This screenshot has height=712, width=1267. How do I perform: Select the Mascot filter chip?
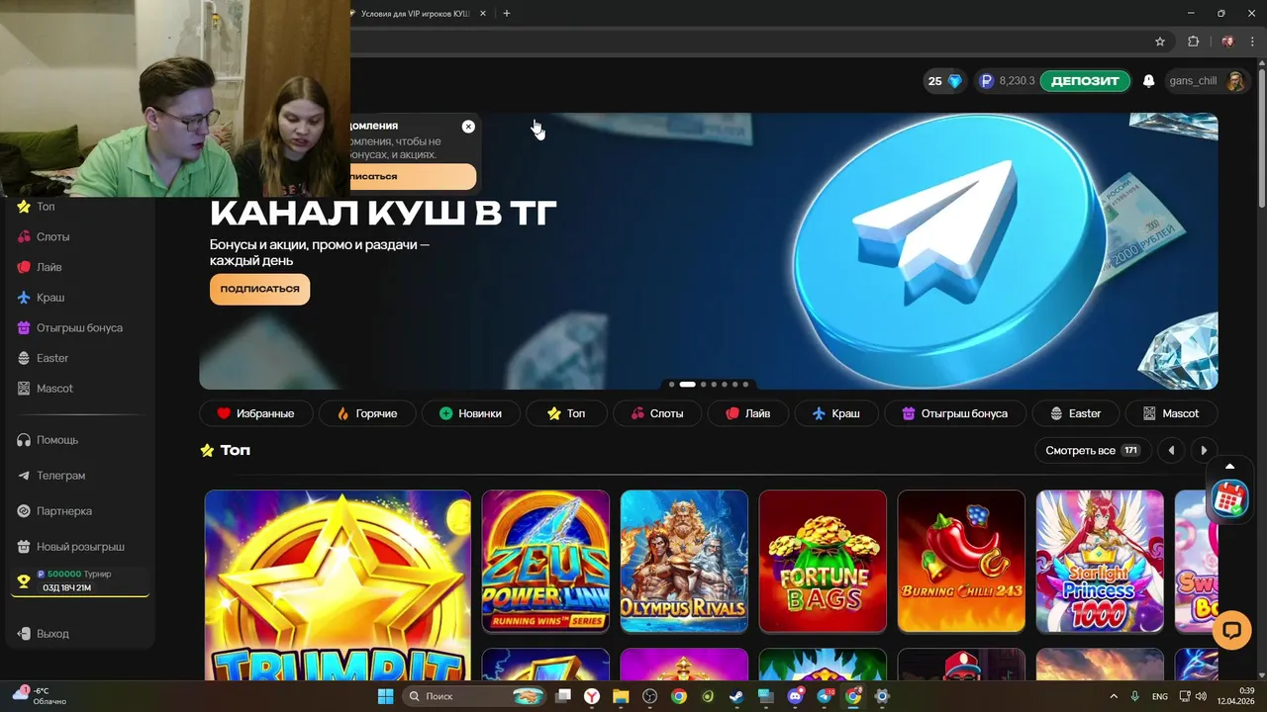coord(1170,413)
